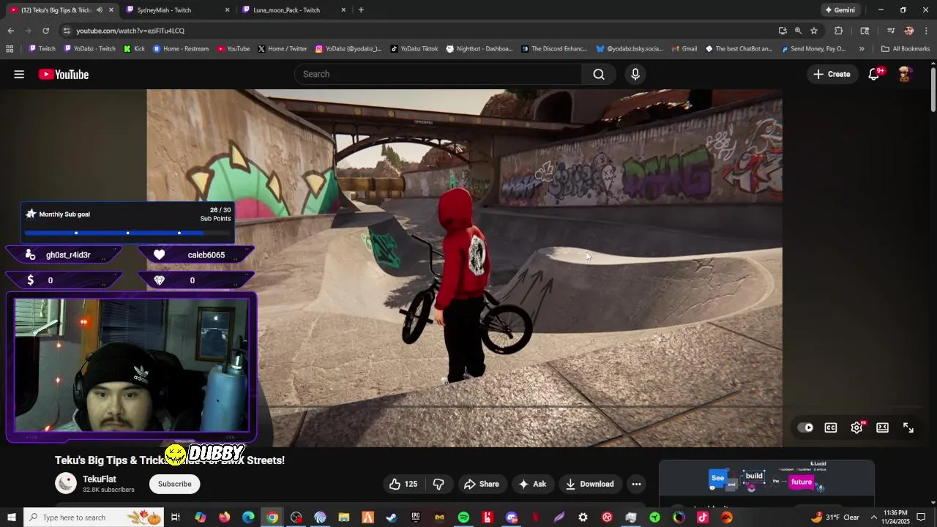Mute the YouTube tab audio
Image resolution: width=937 pixels, height=527 pixels.
pyautogui.click(x=100, y=10)
